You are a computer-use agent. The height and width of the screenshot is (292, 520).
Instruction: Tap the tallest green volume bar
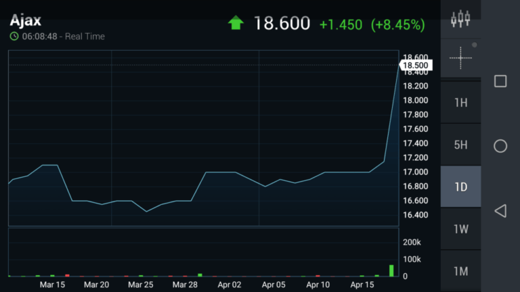click(x=391, y=270)
